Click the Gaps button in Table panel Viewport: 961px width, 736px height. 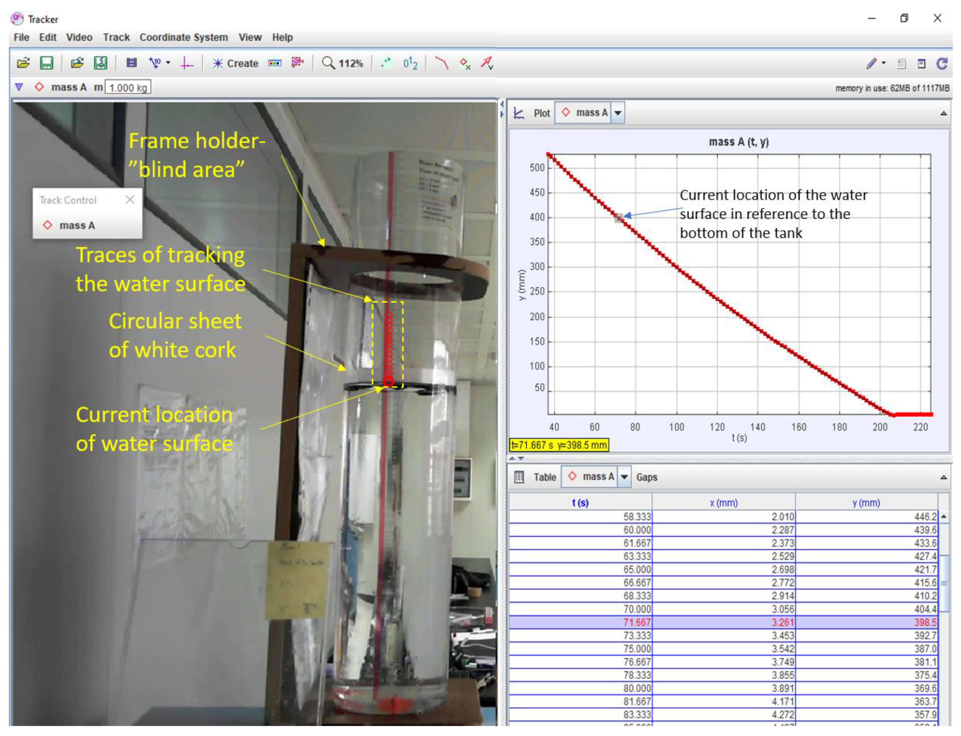click(647, 477)
